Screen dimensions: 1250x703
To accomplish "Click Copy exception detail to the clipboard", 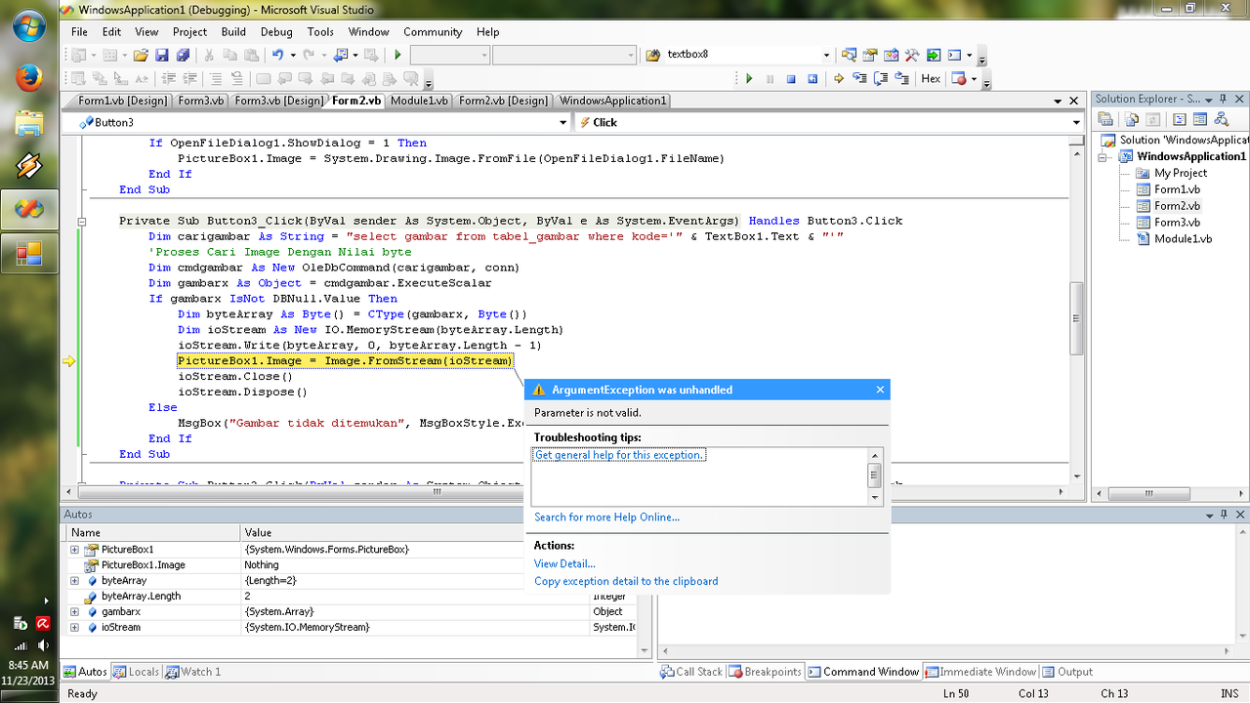I will click(626, 581).
